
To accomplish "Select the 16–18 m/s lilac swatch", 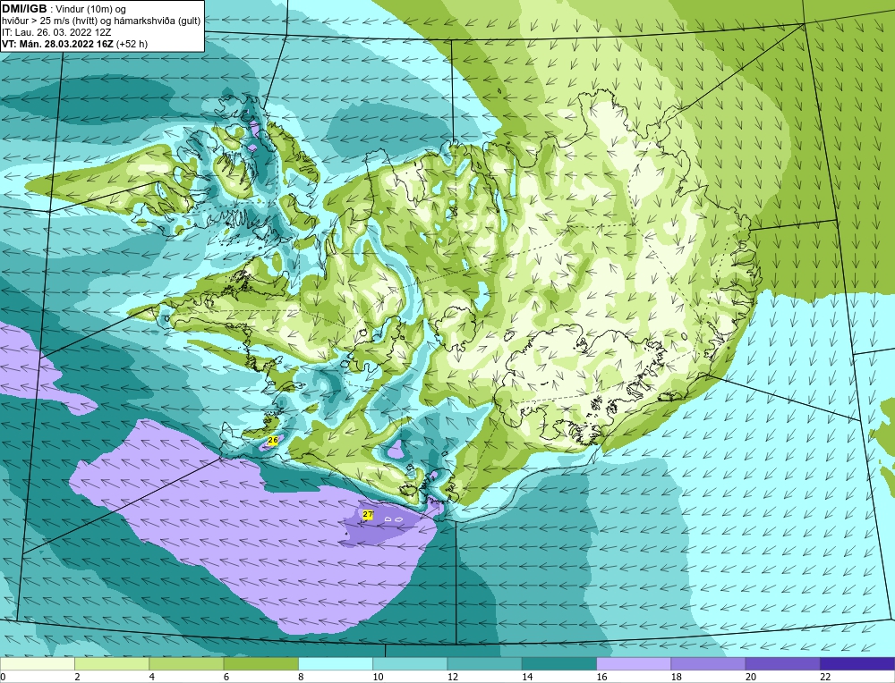I will pos(634,663).
